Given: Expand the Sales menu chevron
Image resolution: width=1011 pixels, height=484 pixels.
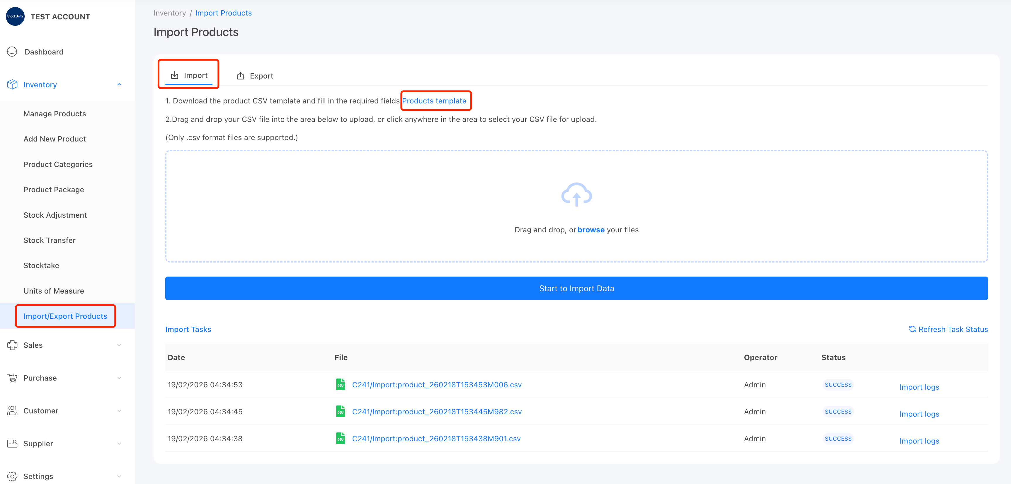Looking at the screenshot, I should pos(119,345).
